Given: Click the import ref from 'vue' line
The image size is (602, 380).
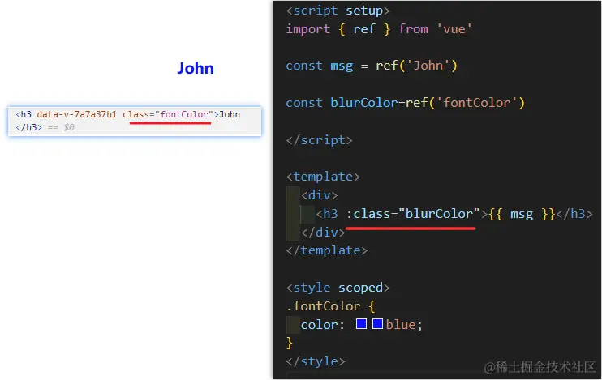Looking at the screenshot, I should point(379,29).
